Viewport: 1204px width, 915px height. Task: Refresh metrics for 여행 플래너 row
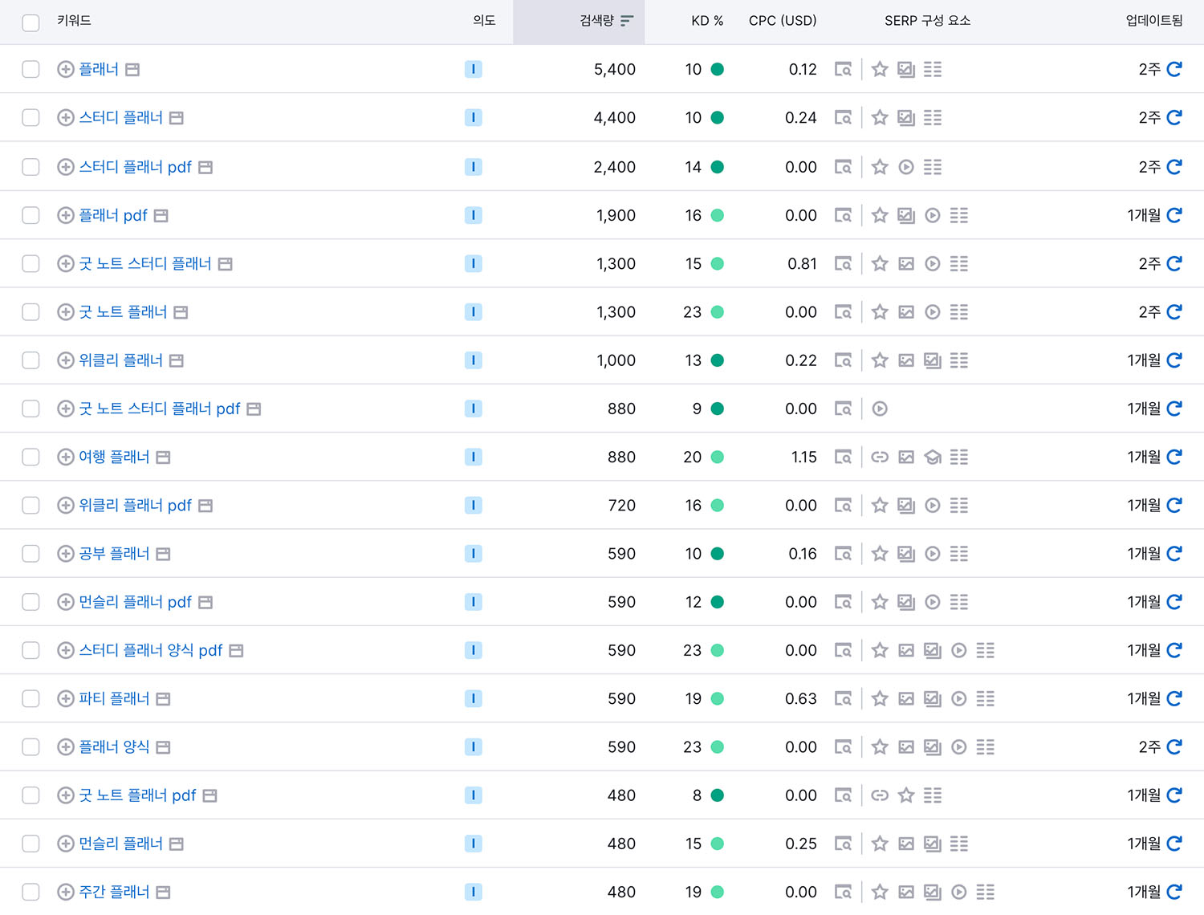(x=1174, y=457)
